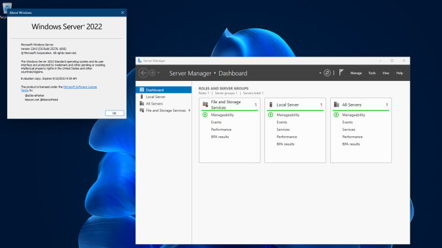Select Local Server in the sidebar
This screenshot has height=248, width=442.
click(x=164, y=97)
